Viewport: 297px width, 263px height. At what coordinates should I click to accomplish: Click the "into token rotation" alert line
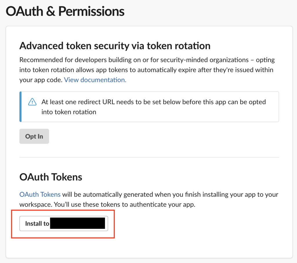69,112
